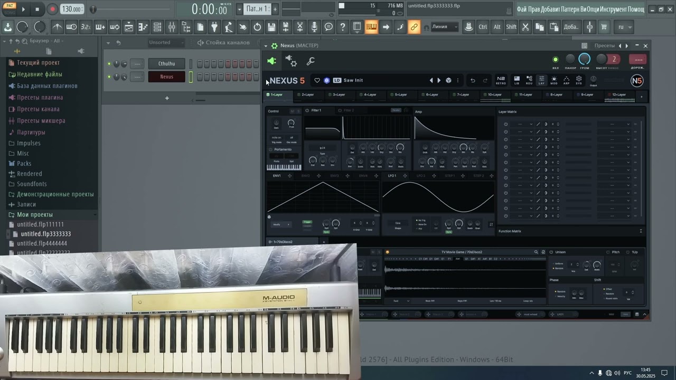Start playback with the Play button
This screenshot has width=676, height=380.
coord(23,9)
